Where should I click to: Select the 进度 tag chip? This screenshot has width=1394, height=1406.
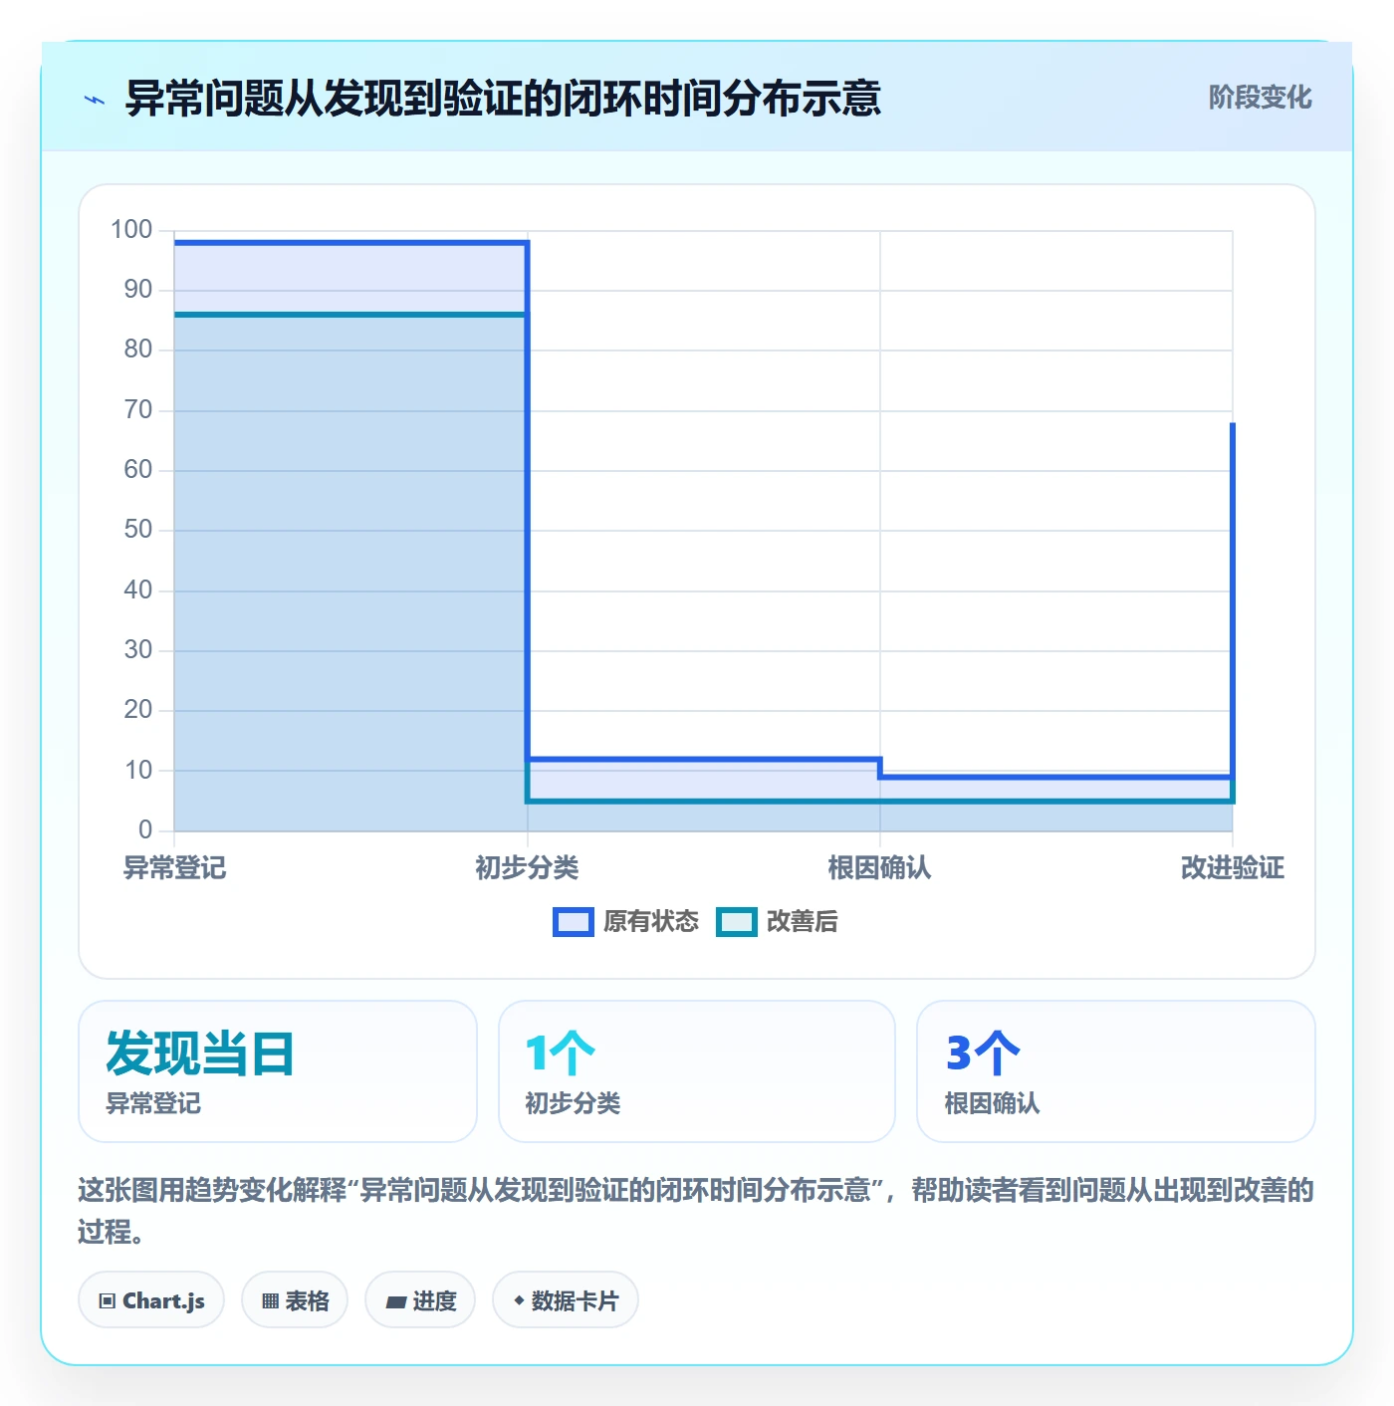click(x=420, y=1300)
